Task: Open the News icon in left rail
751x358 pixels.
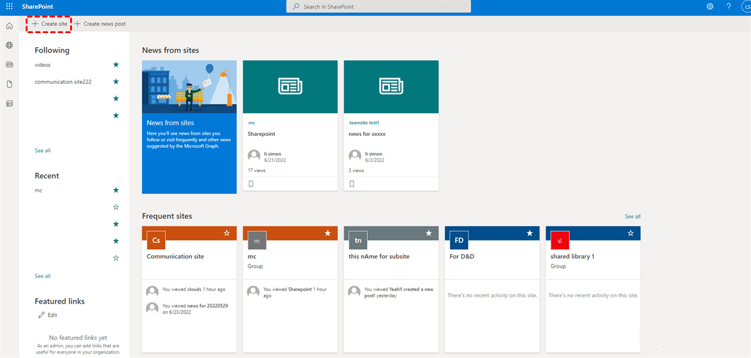Action: 9,64
